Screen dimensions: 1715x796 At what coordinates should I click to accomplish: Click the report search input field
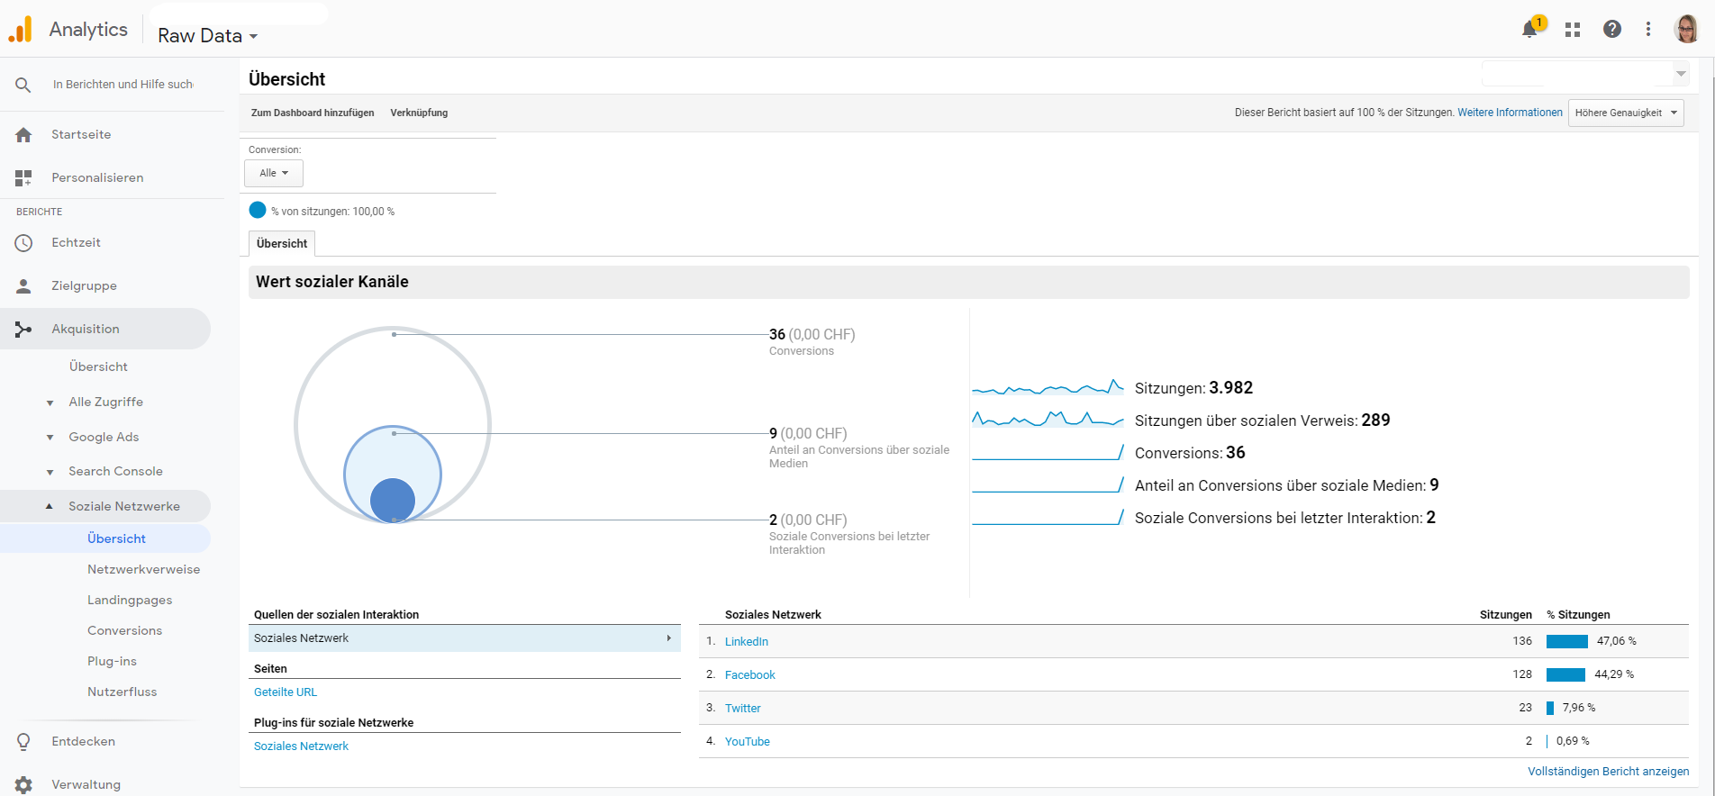(x=122, y=85)
